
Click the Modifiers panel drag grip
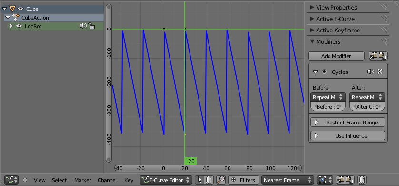[x=382, y=41]
